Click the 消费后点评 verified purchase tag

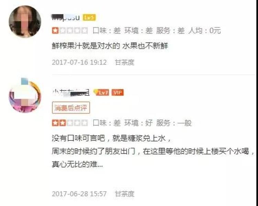(x=71, y=108)
